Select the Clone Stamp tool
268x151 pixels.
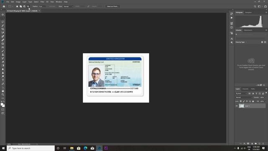click(3, 55)
